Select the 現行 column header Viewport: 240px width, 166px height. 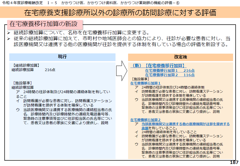[x=62, y=57]
